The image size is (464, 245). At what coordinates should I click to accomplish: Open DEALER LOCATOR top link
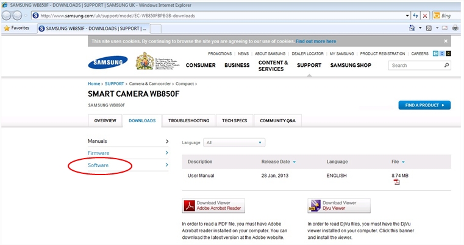coord(307,53)
